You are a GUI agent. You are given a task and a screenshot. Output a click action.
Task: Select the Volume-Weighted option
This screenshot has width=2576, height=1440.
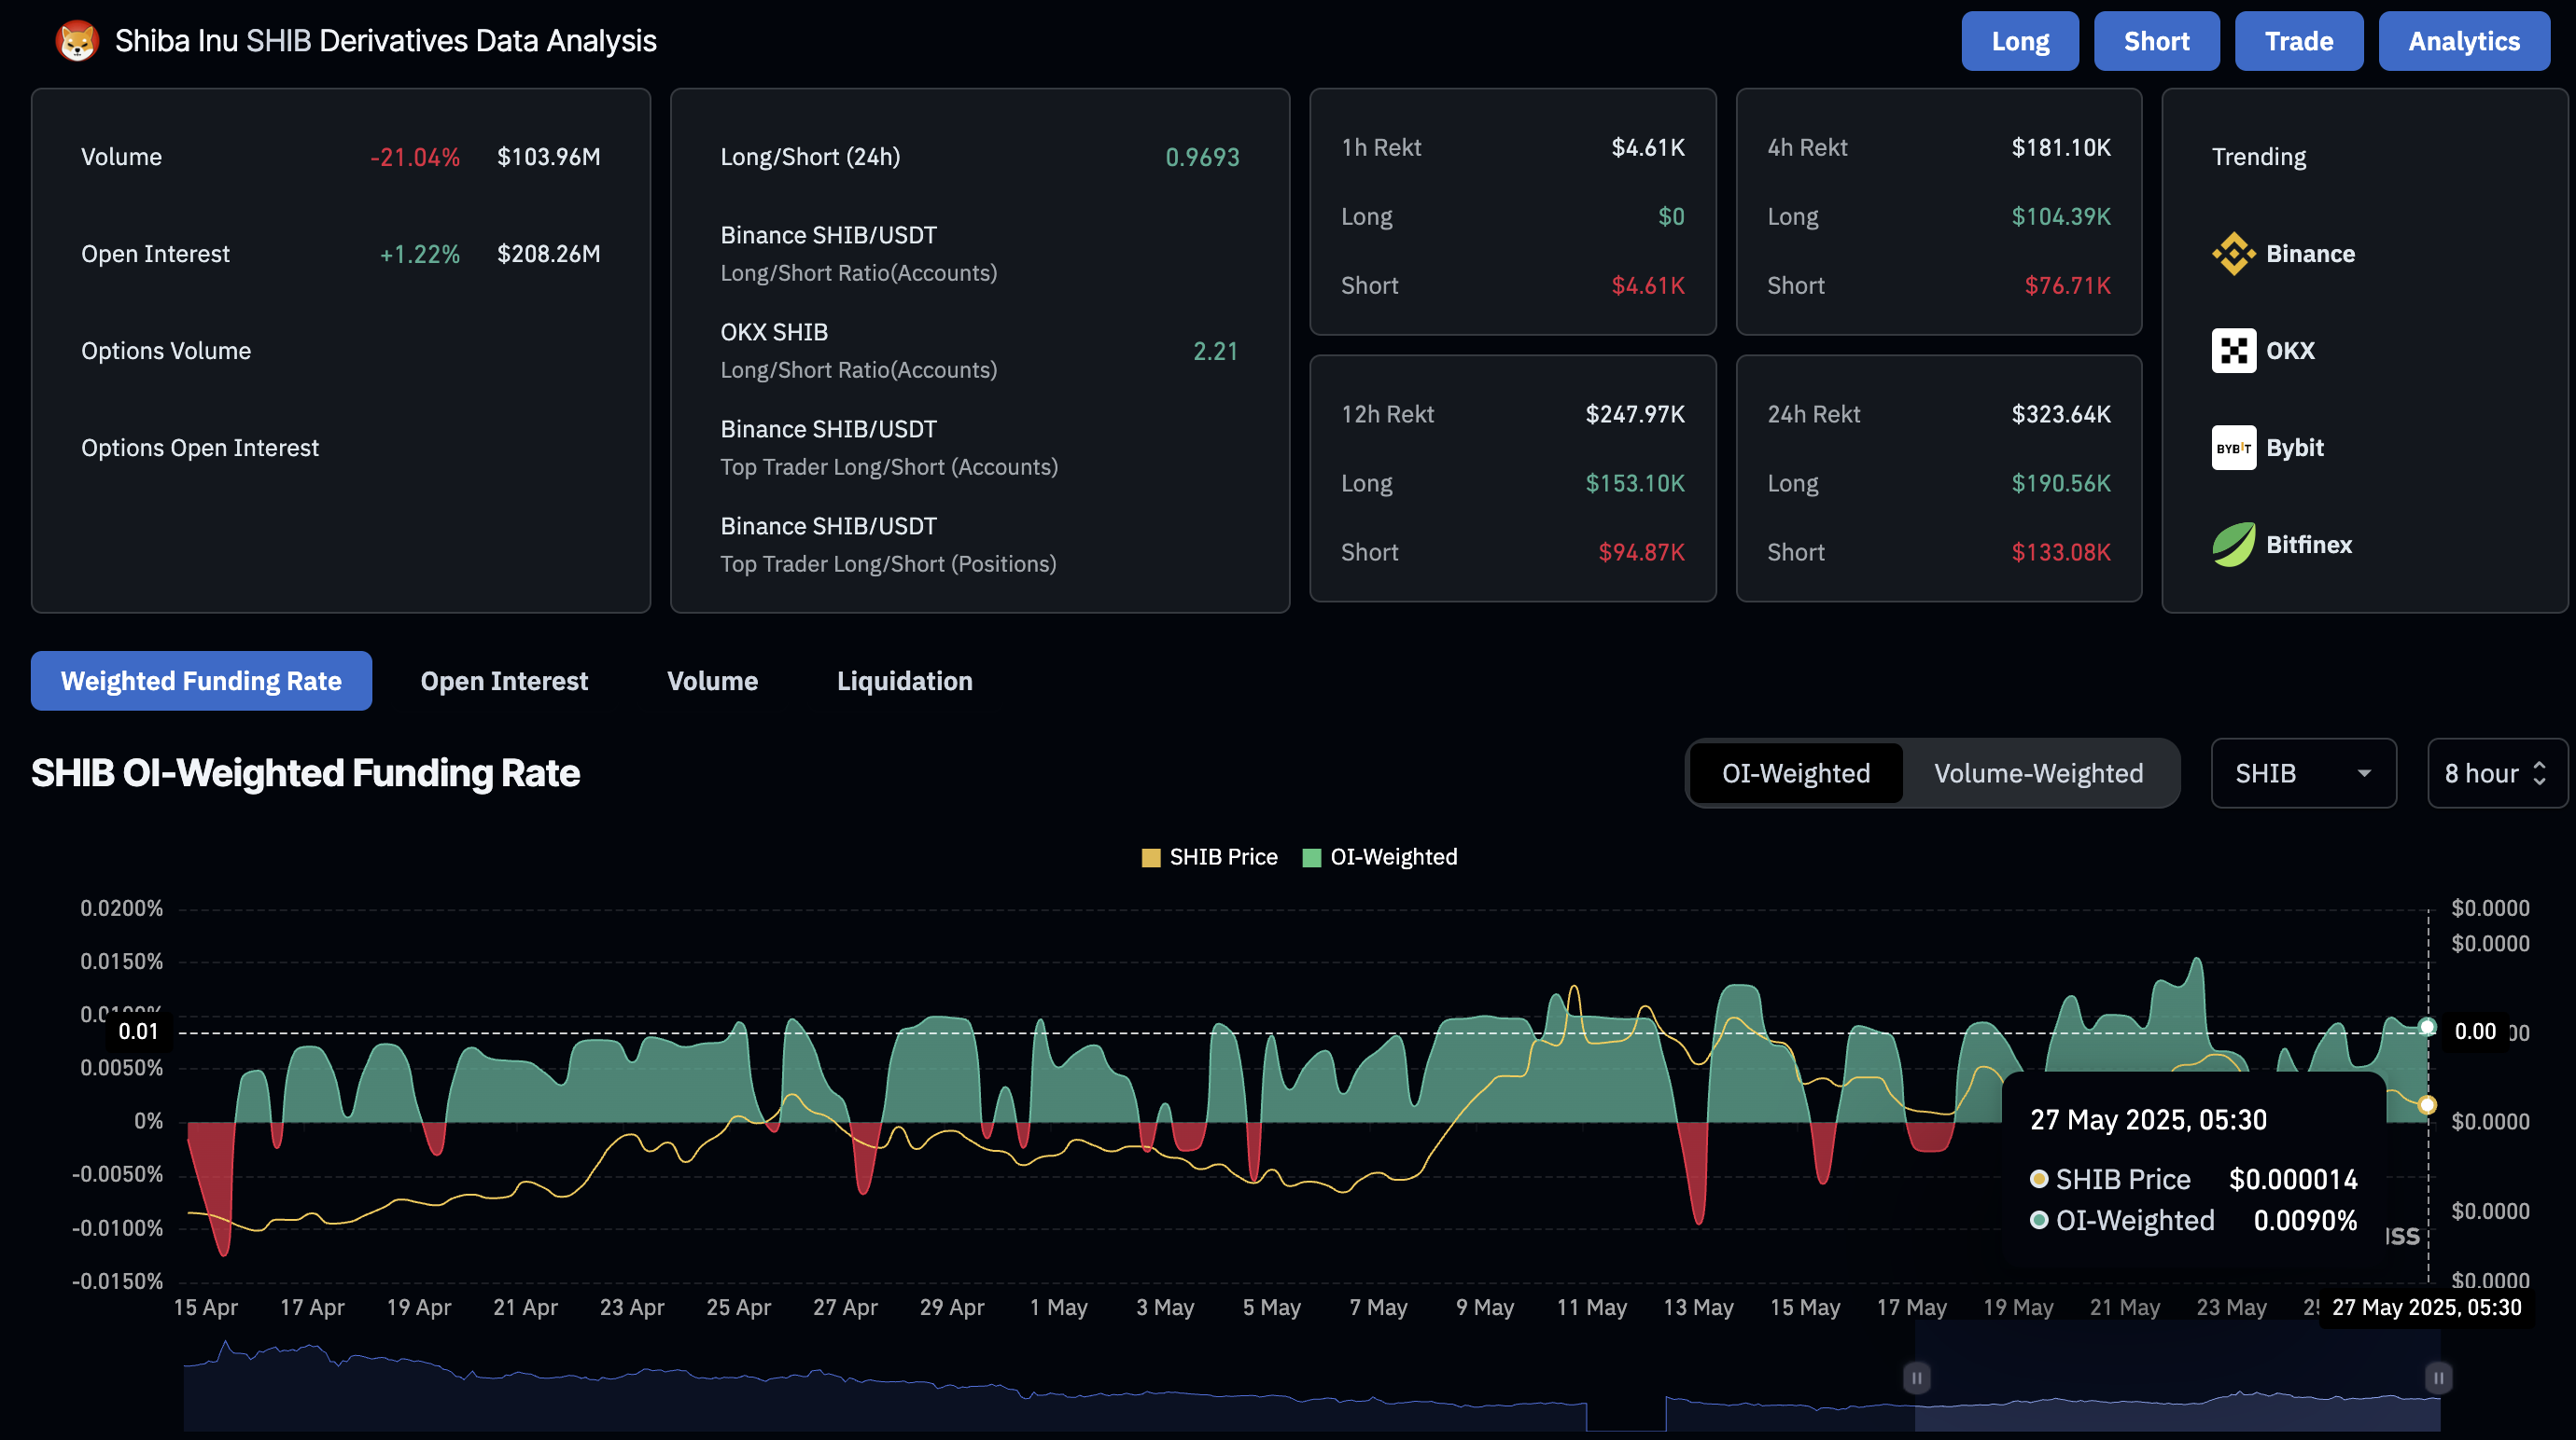[x=2038, y=773]
